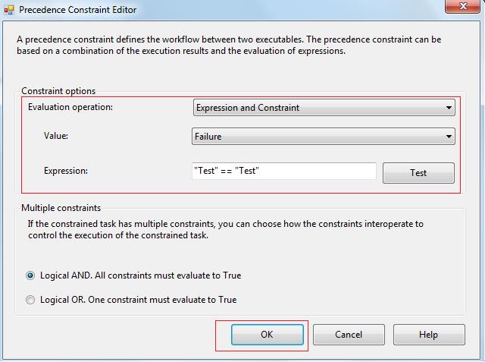The width and height of the screenshot is (485, 362).
Task: Confirm the constraint with OK
Action: (267, 335)
